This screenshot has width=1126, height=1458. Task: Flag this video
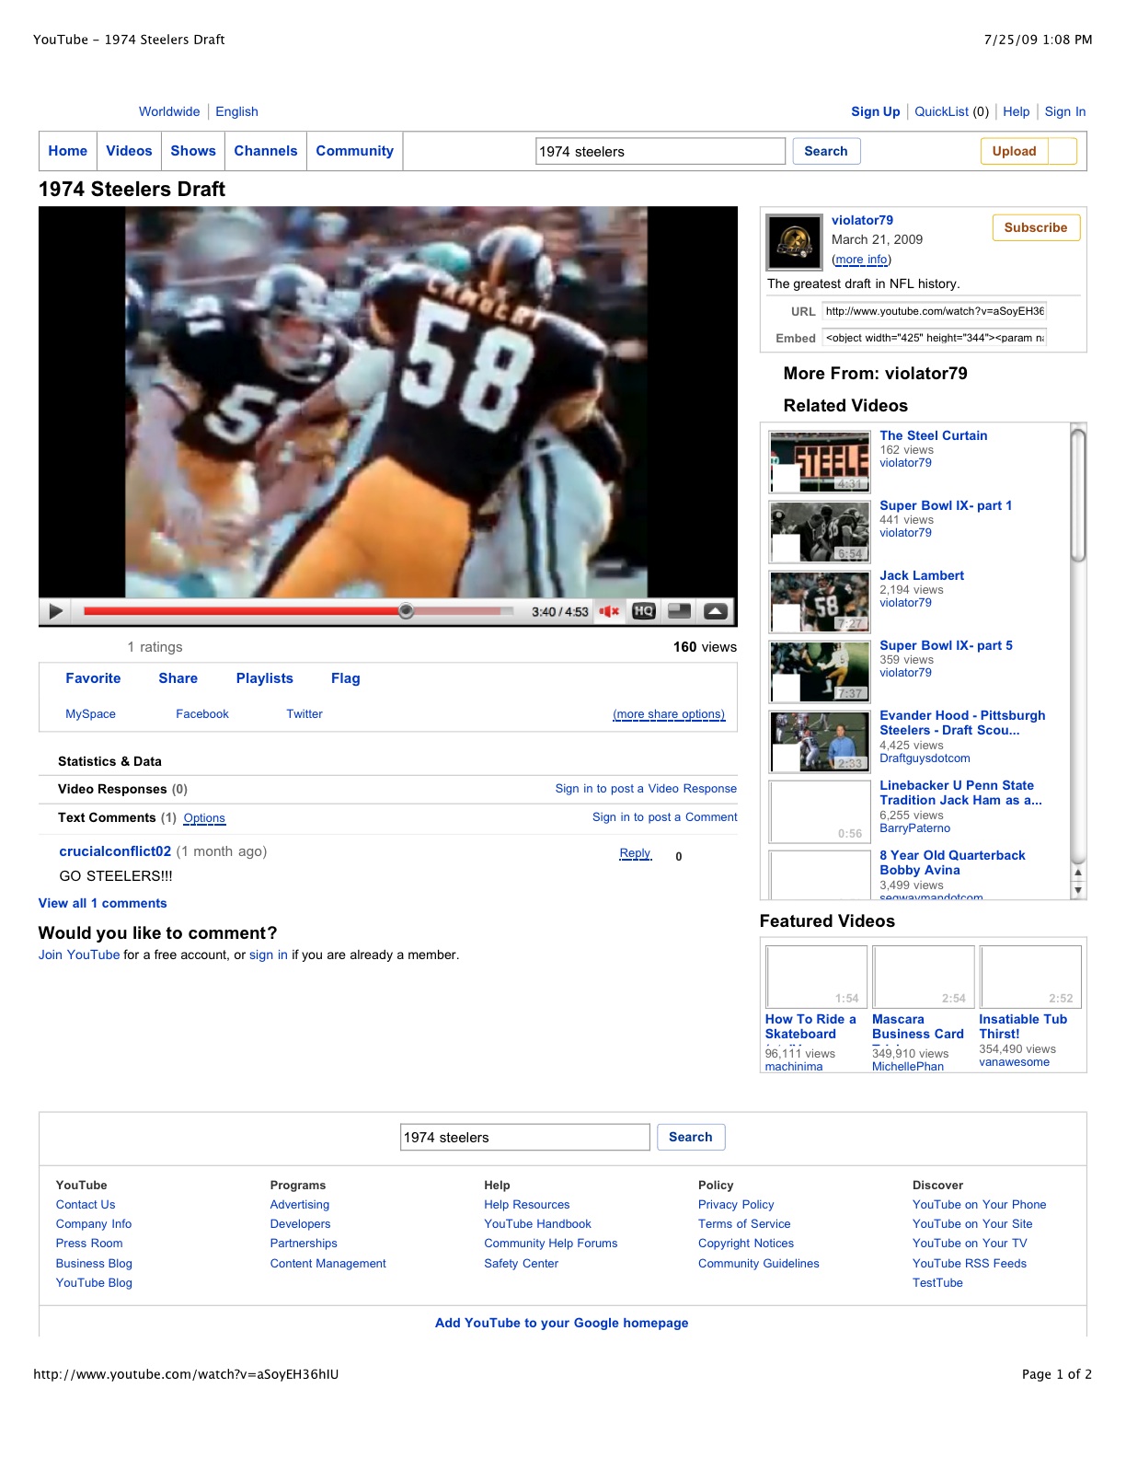346,678
